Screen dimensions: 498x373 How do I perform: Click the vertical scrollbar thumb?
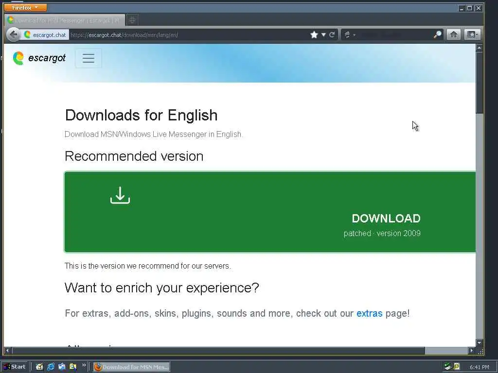point(479,83)
